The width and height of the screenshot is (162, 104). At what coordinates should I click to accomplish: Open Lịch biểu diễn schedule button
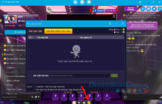(15, 32)
